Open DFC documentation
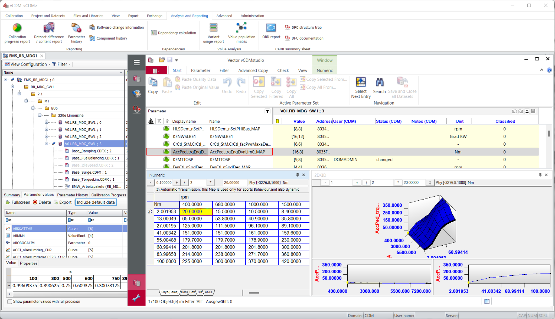 [x=304, y=38]
